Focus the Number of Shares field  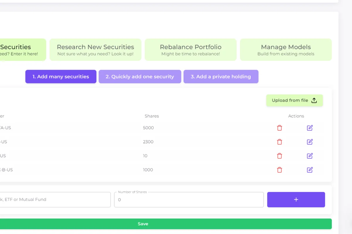(189, 200)
